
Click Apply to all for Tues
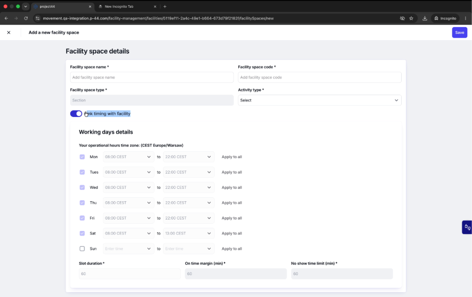click(x=232, y=172)
